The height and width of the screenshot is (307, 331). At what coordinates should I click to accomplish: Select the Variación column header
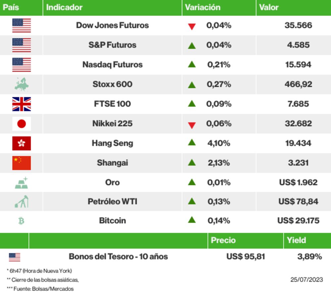pos(203,7)
